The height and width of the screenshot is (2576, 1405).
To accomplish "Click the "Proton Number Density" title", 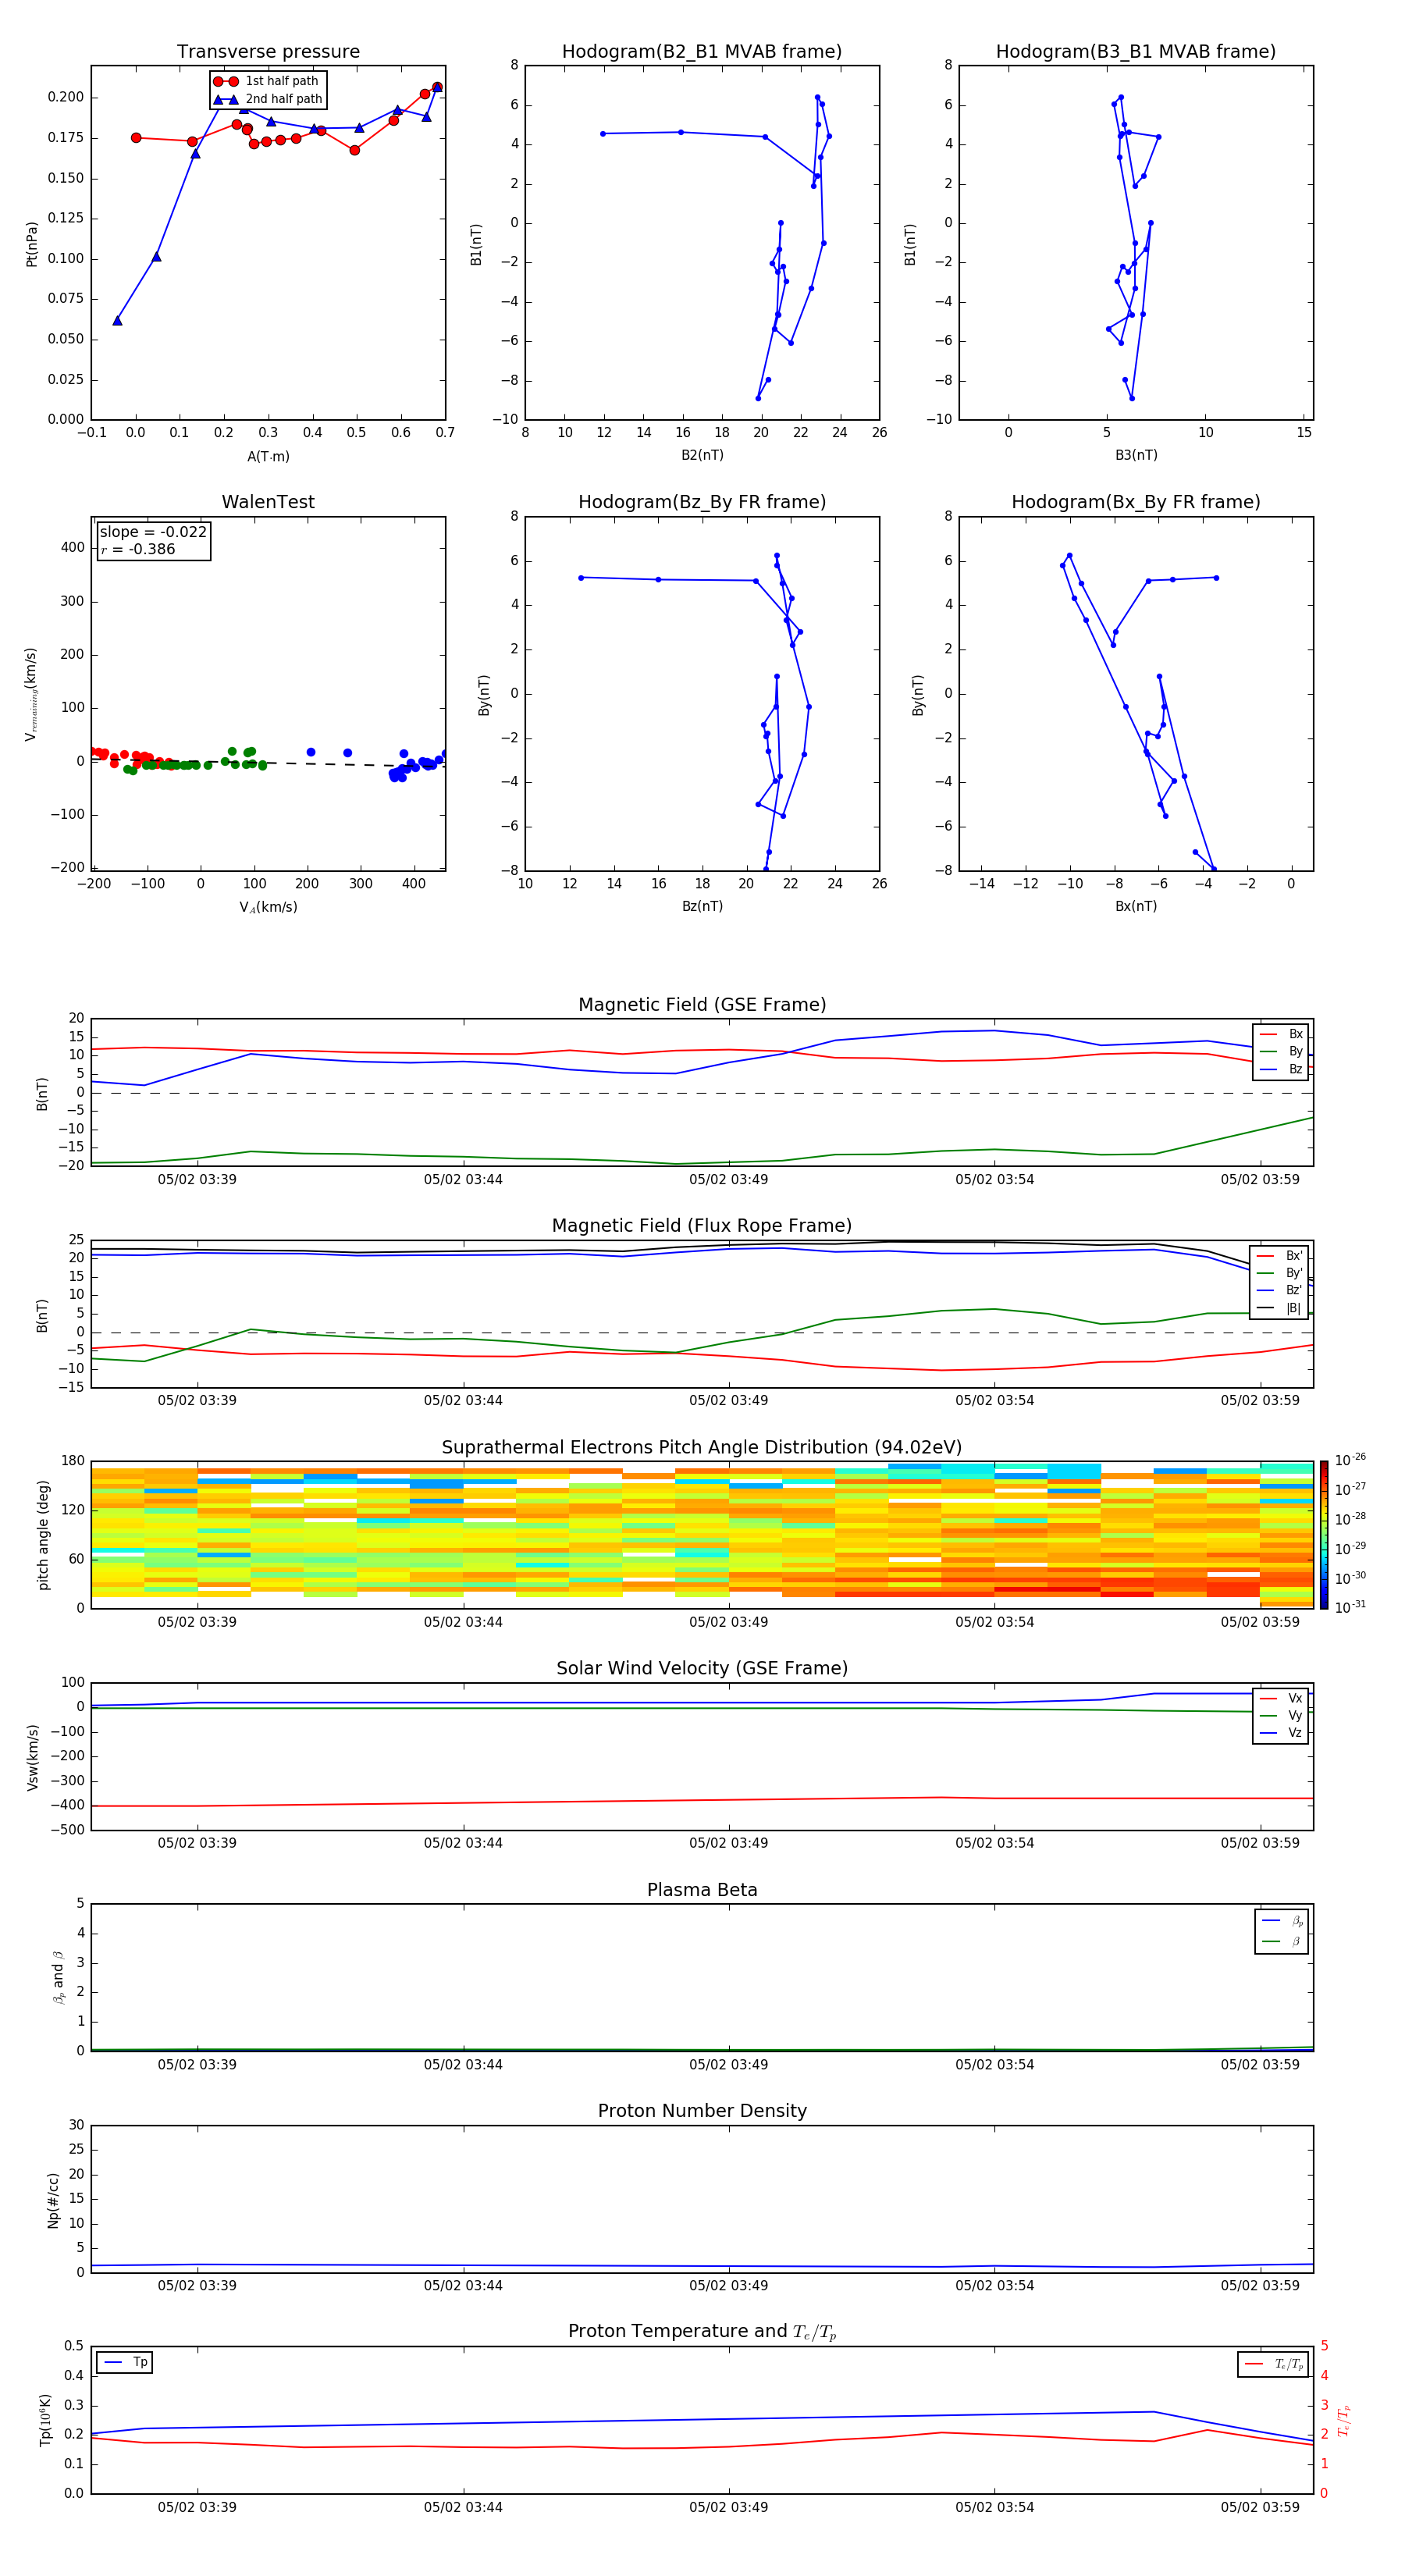I will click(702, 2112).
